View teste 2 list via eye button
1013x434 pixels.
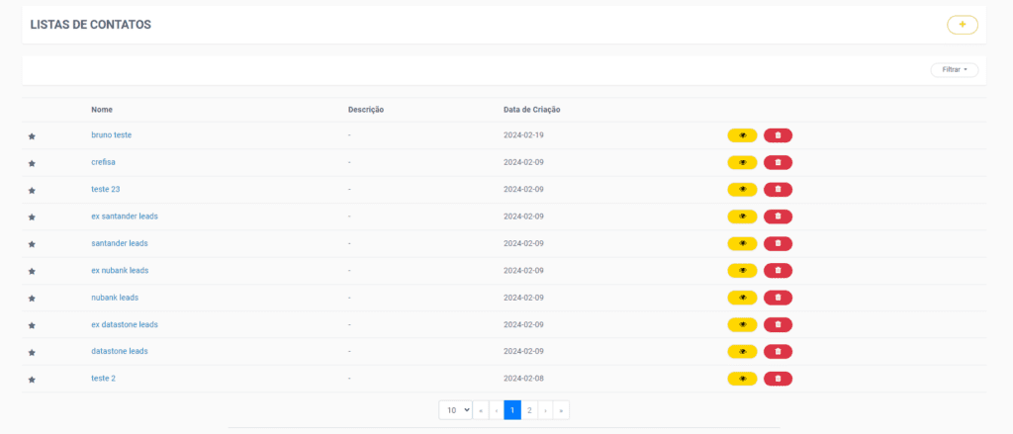(x=742, y=379)
